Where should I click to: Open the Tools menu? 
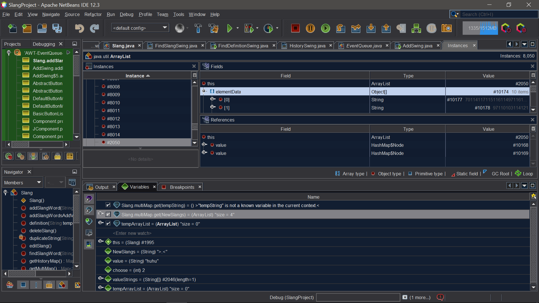[179, 14]
